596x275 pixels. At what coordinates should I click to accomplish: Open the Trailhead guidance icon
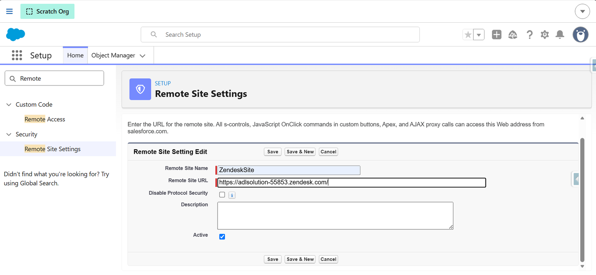tap(513, 35)
